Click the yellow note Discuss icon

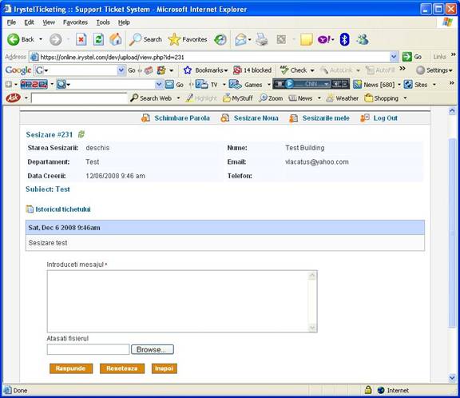coord(307,39)
